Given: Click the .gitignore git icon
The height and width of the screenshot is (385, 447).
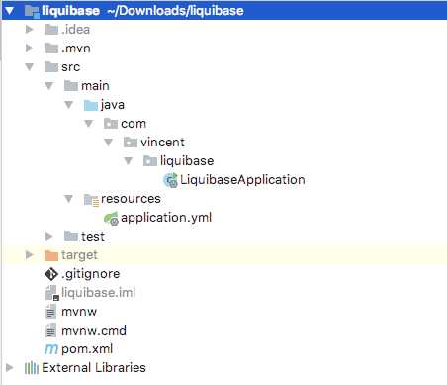Looking at the screenshot, I should pyautogui.click(x=51, y=274).
